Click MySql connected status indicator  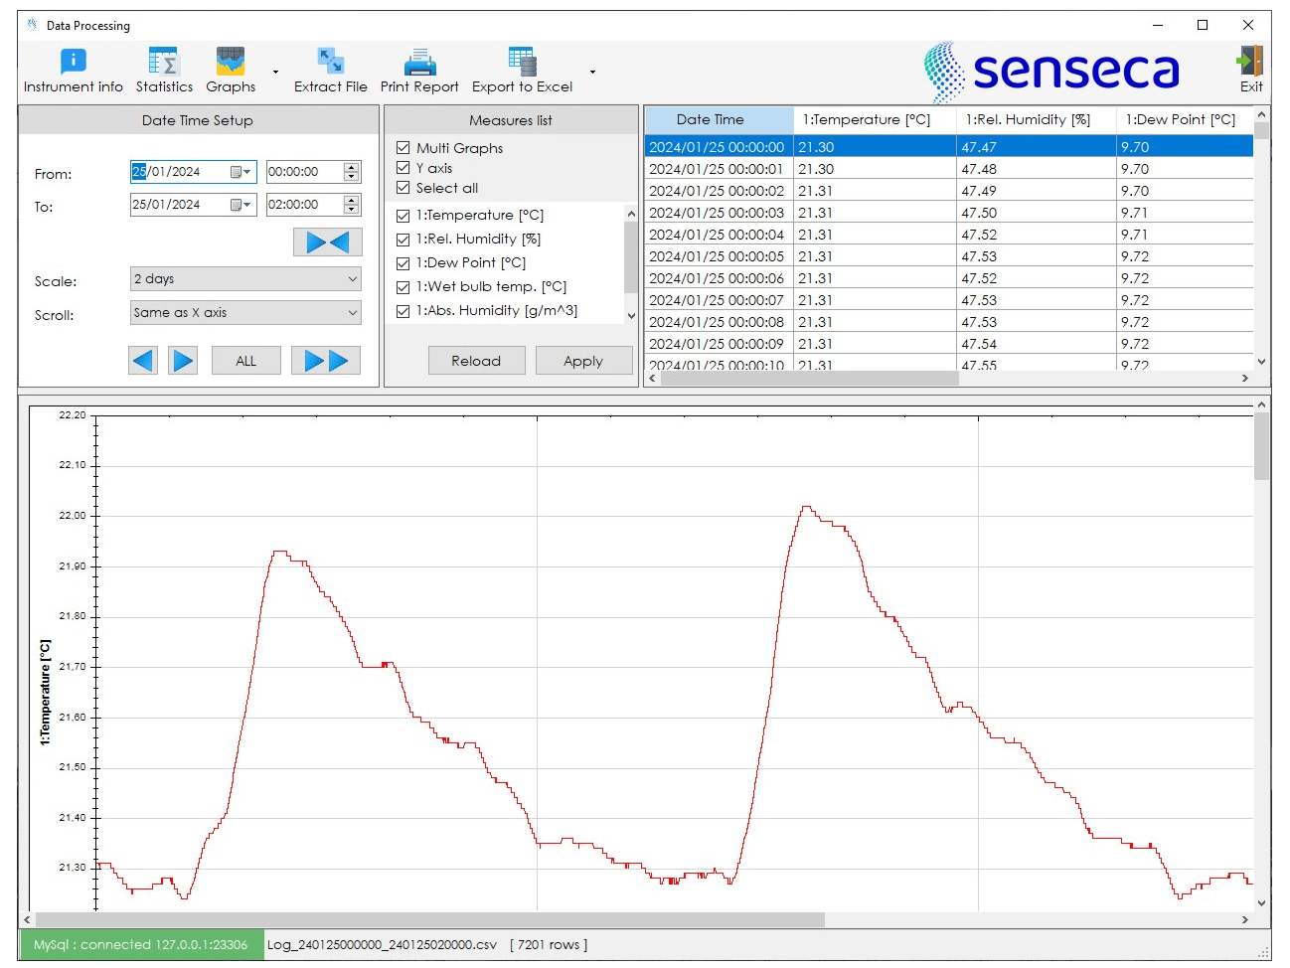141,945
